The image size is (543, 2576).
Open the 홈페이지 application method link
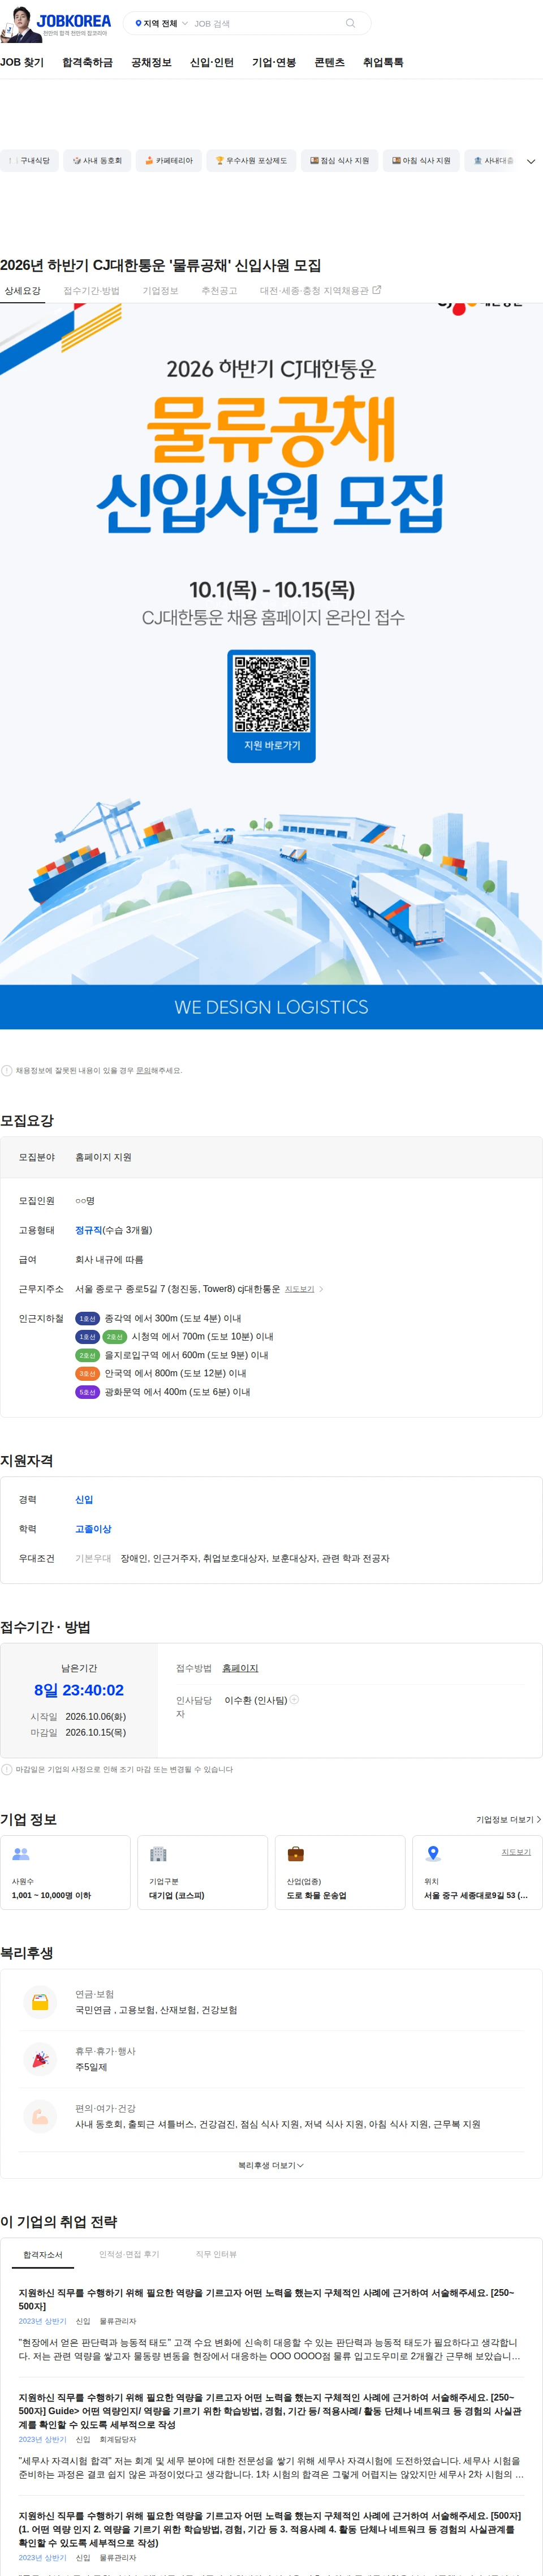pos(240,1668)
